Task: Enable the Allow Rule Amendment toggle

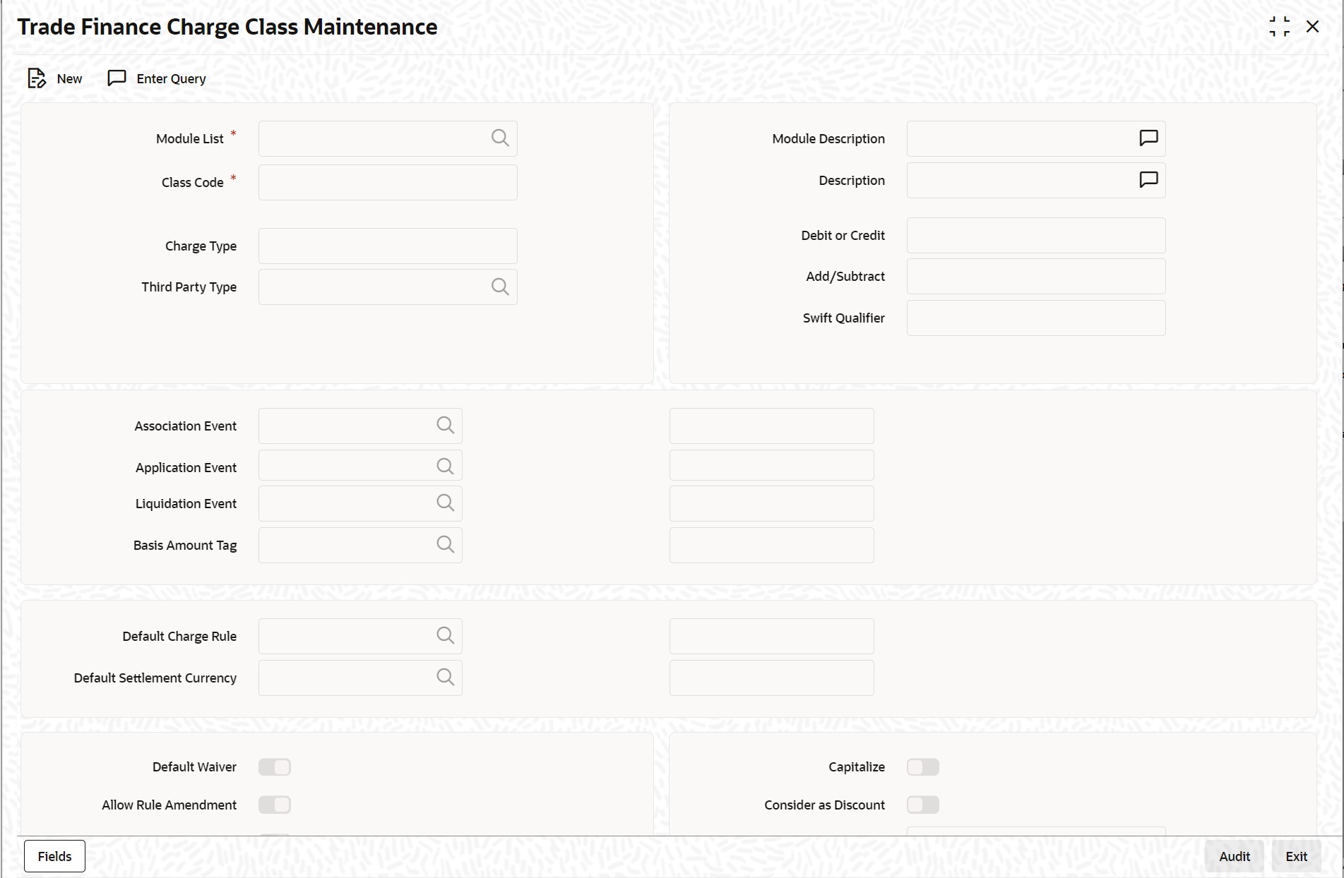Action: click(275, 805)
